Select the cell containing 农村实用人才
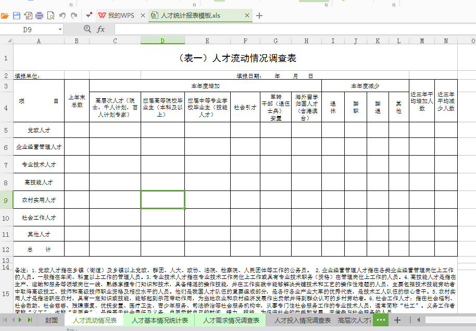The height and width of the screenshot is (331, 476). click(38, 199)
